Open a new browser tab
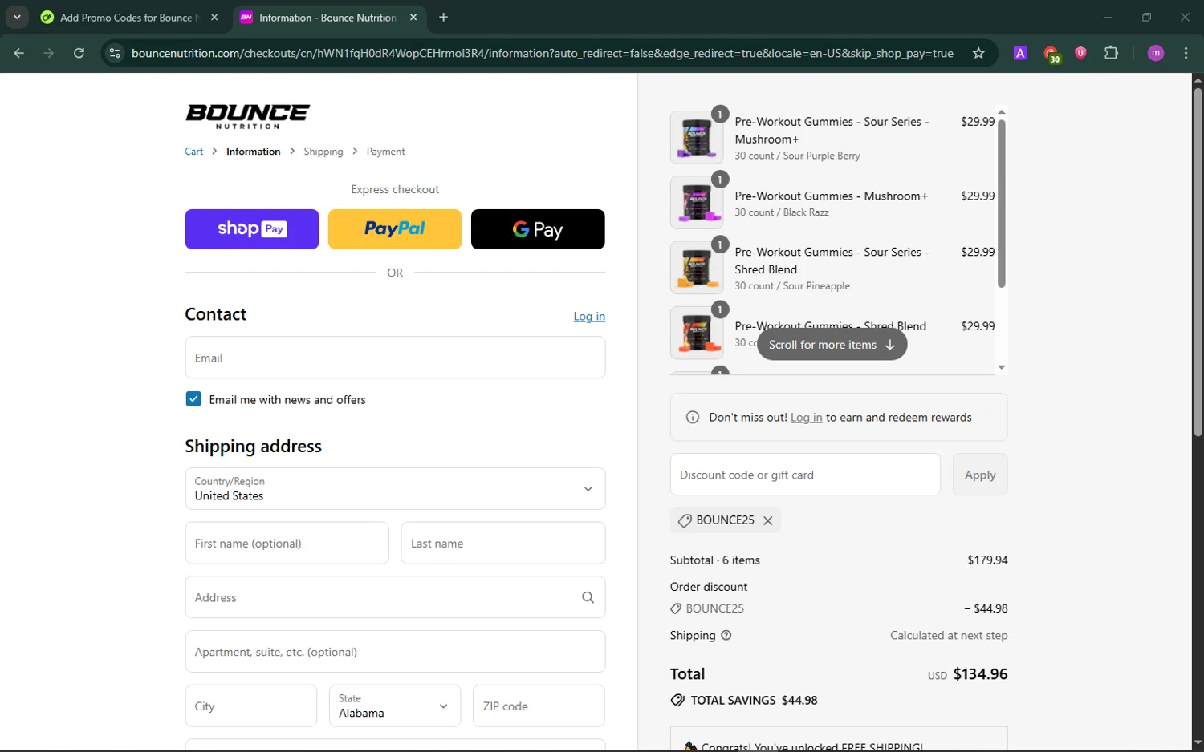1204x752 pixels. click(443, 17)
